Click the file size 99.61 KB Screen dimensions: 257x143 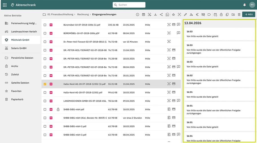(x=113, y=93)
